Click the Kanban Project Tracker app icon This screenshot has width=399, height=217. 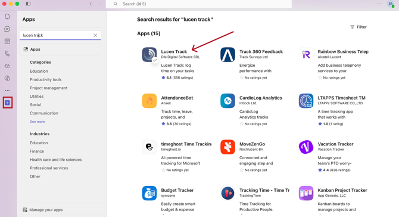306,193
